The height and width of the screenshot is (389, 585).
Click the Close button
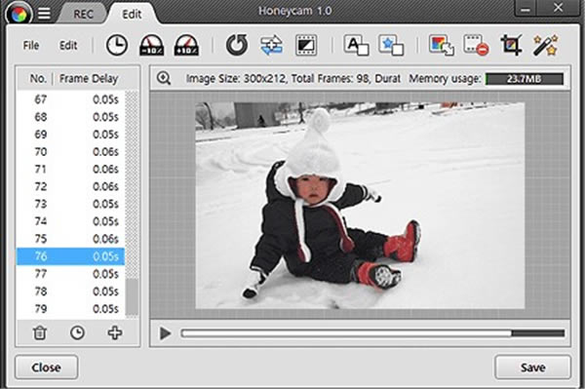click(46, 368)
